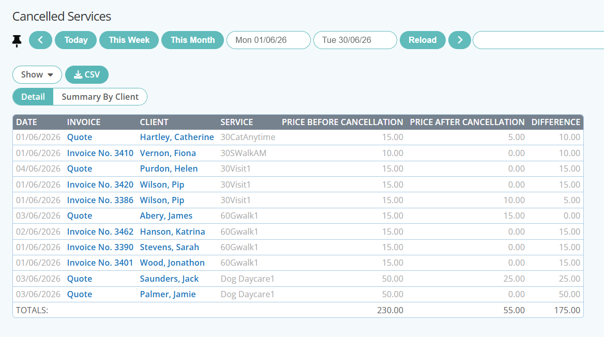Open Wilson, Pip on Invoice 3420 row

point(162,185)
